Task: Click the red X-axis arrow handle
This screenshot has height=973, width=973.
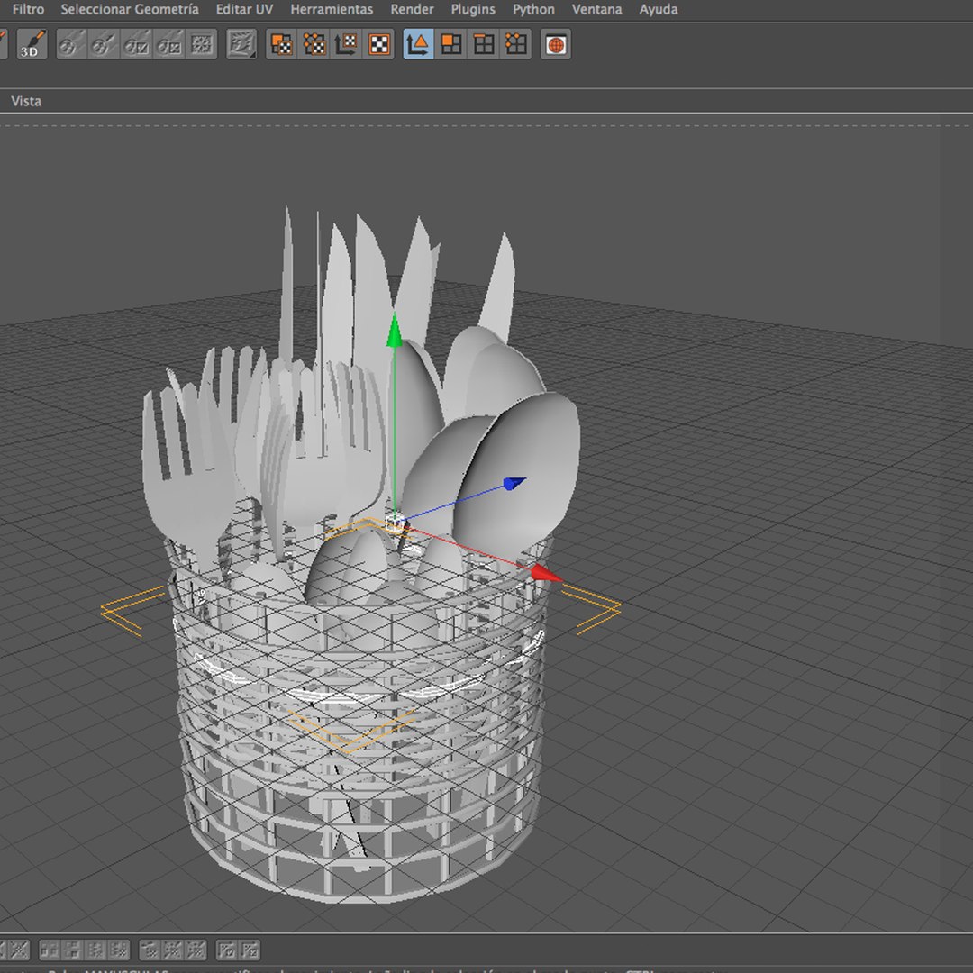Action: [x=546, y=573]
